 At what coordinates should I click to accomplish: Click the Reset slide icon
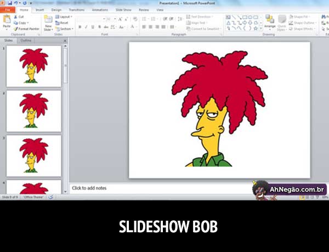pyautogui.click(x=63, y=23)
